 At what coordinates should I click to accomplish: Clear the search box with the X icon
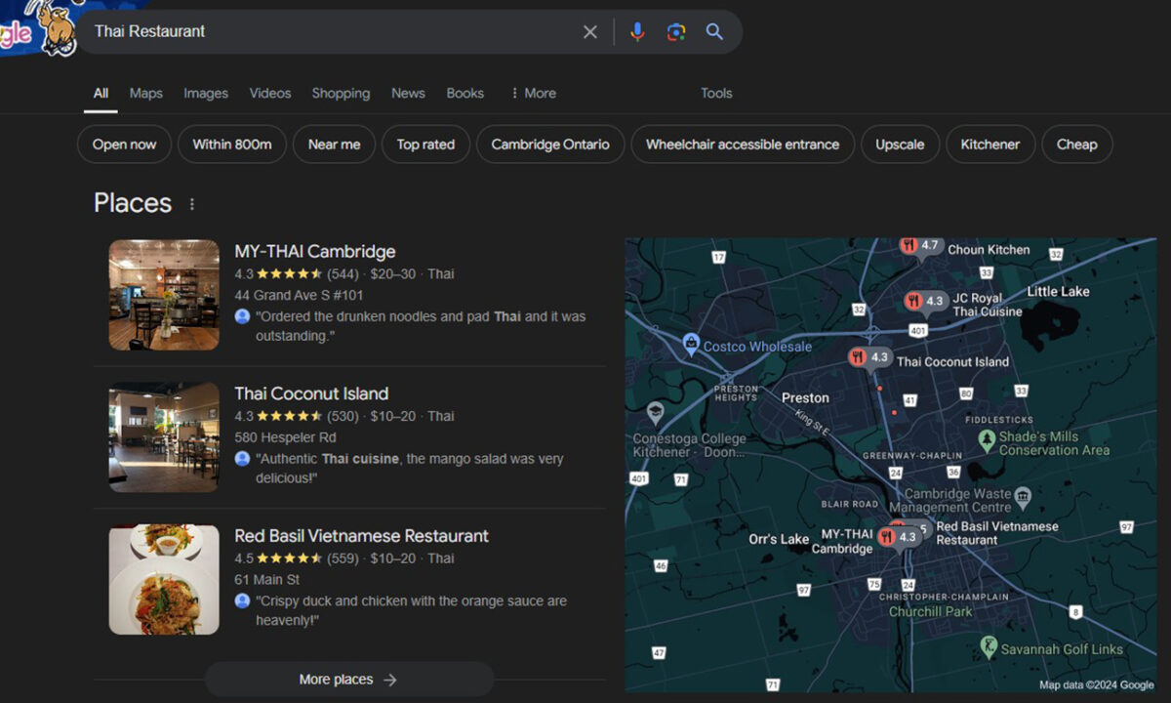pyautogui.click(x=590, y=32)
